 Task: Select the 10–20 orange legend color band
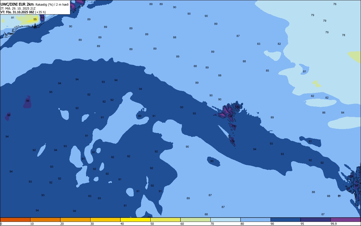pyautogui.click(x=45, y=220)
